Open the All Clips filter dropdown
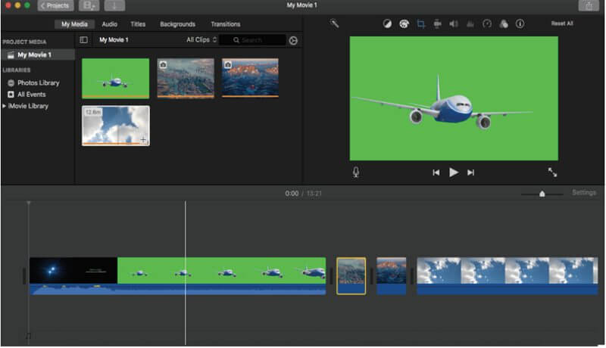The width and height of the screenshot is (606, 348). point(201,39)
